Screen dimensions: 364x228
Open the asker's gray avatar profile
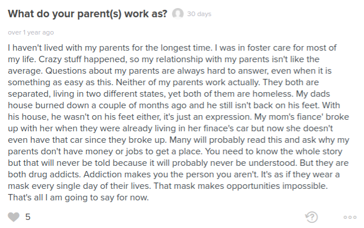point(177,14)
